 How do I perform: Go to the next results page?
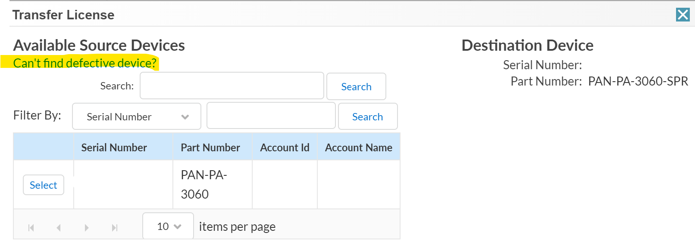pyautogui.click(x=87, y=227)
